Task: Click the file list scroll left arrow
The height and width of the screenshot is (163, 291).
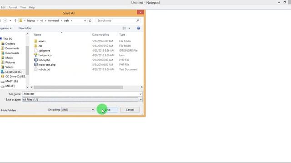Action: [x=32, y=87]
